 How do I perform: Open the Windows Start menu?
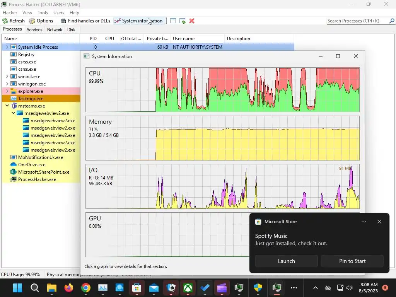point(18,288)
